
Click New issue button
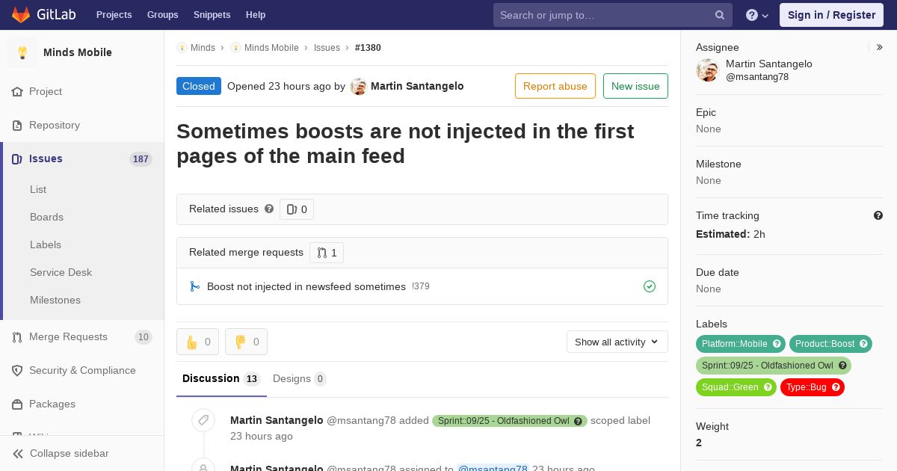tap(635, 86)
